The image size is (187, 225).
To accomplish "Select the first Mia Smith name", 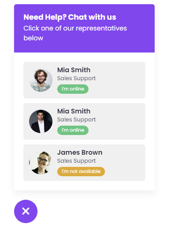I will (74, 70).
